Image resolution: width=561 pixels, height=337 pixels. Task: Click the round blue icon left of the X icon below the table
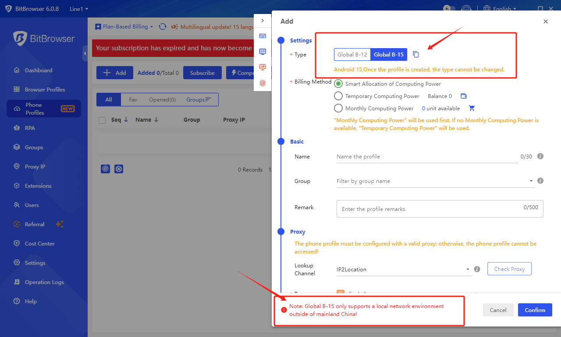(105, 169)
